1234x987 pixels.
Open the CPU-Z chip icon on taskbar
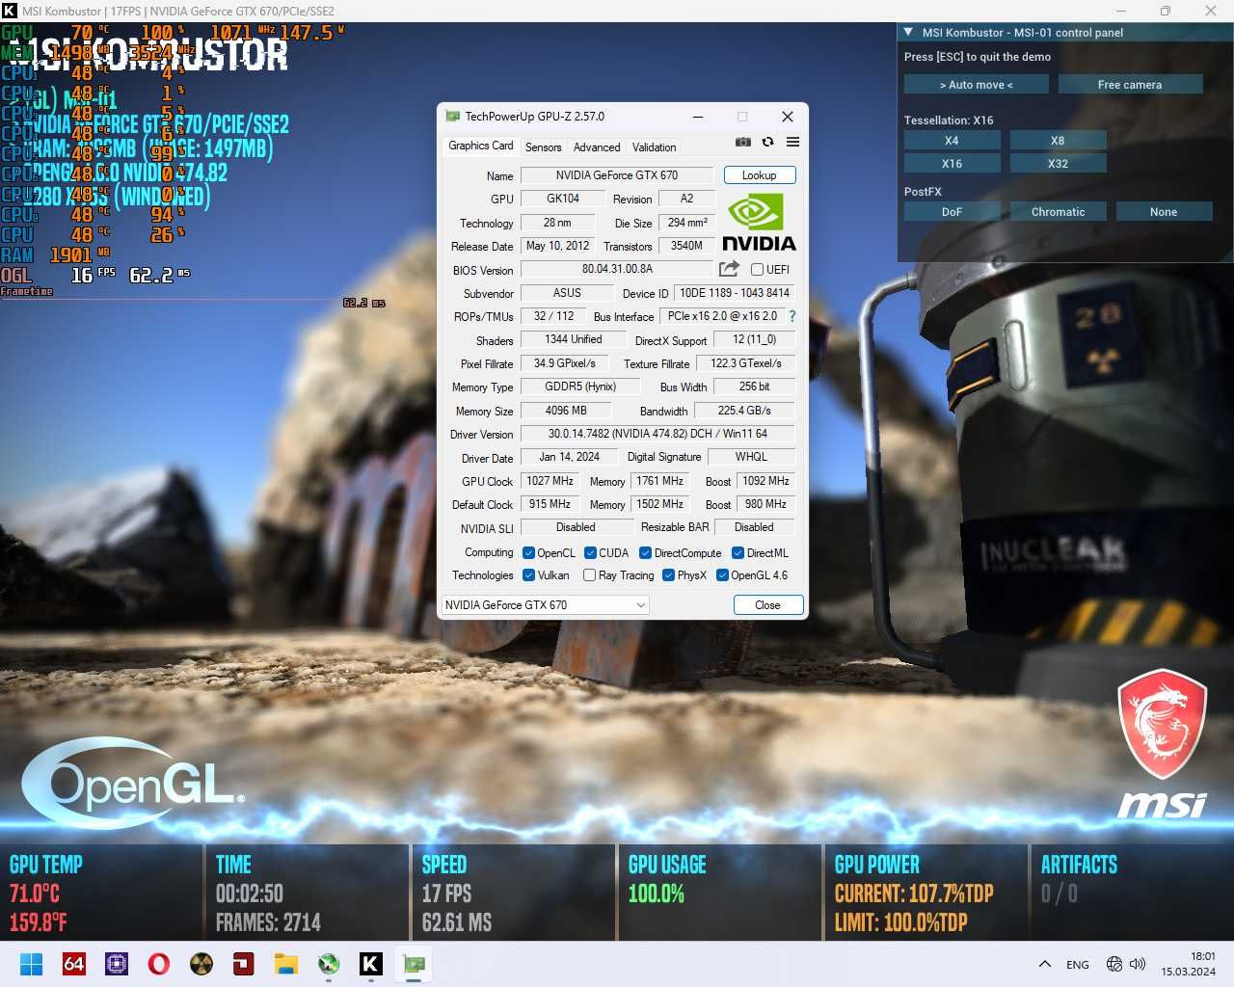(117, 964)
